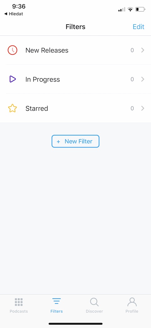Switch to the Podcasts tab label
Image resolution: width=151 pixels, height=328 pixels.
coord(19,311)
